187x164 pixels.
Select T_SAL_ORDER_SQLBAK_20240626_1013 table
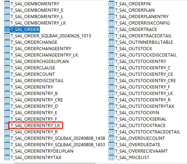click(x=51, y=36)
